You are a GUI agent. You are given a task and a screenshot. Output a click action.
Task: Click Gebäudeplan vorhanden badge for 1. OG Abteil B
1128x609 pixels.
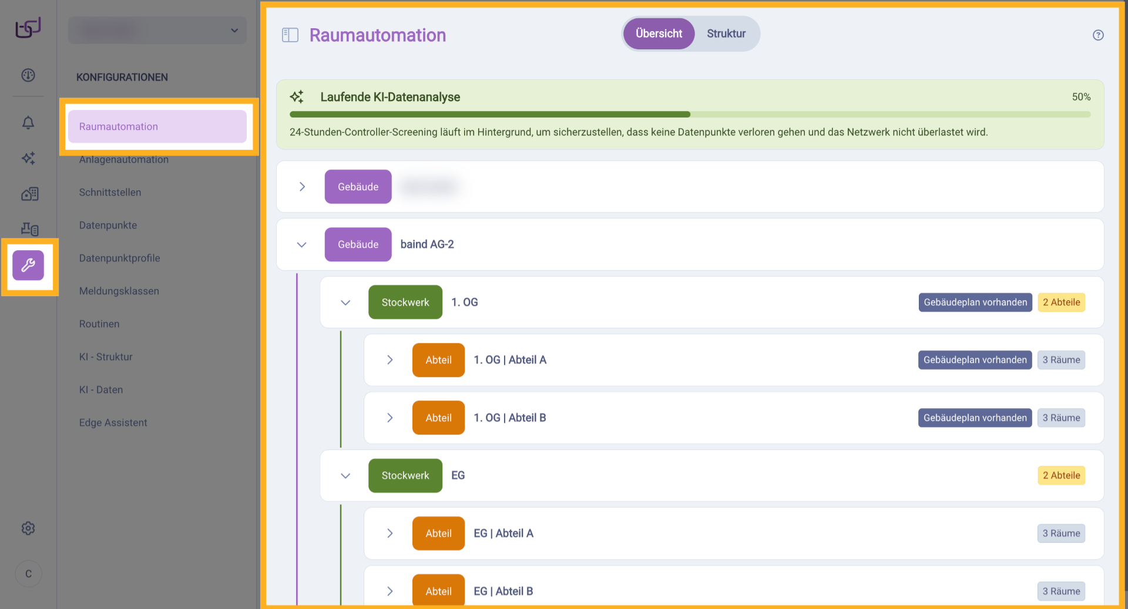coord(975,418)
